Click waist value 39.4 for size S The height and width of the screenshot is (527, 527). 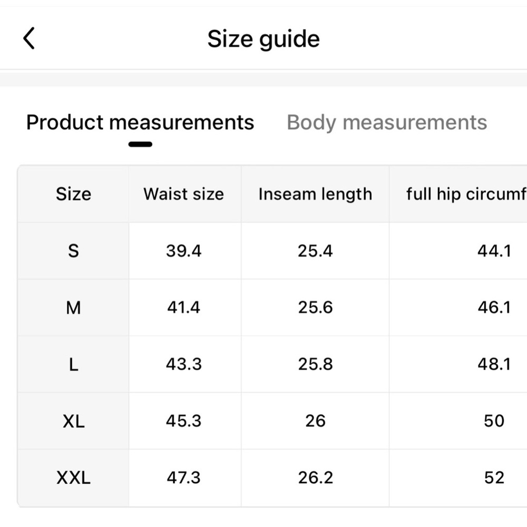[183, 251]
